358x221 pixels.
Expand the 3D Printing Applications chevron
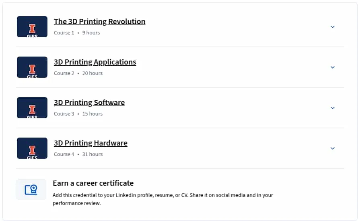[x=333, y=67]
